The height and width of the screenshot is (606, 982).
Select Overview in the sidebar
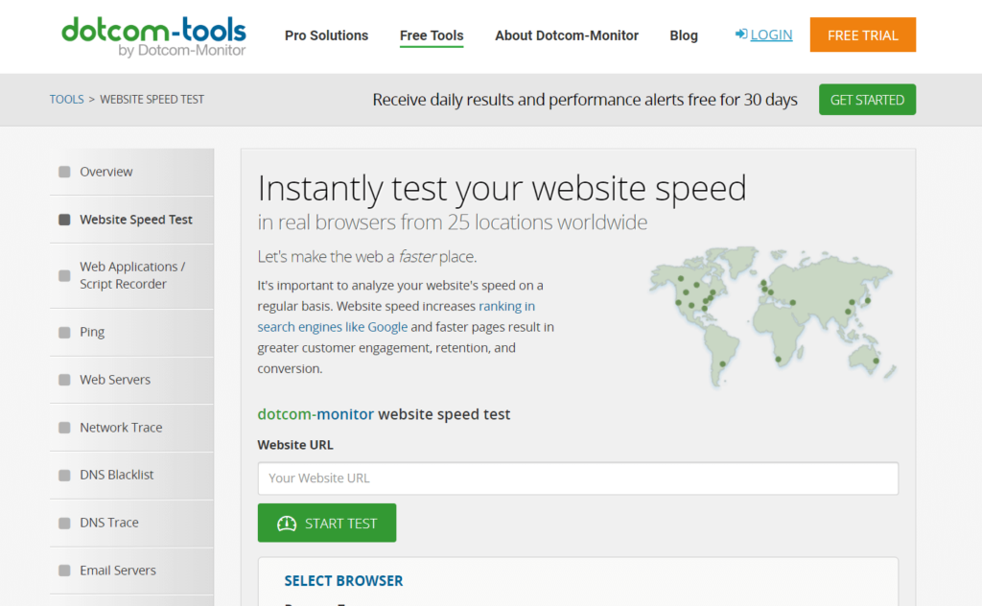pos(105,172)
